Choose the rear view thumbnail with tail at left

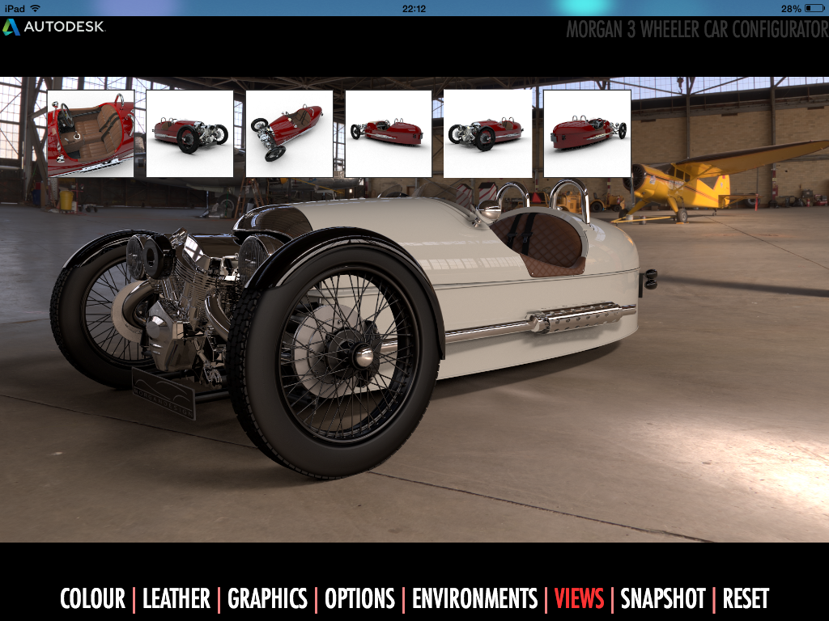point(587,133)
